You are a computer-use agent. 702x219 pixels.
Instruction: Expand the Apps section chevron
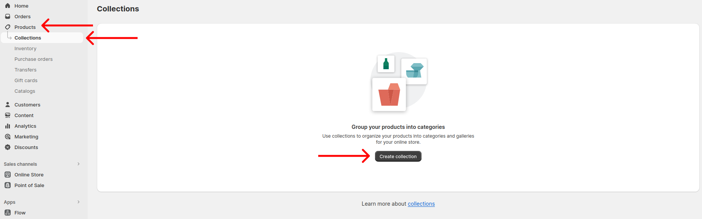(79, 202)
